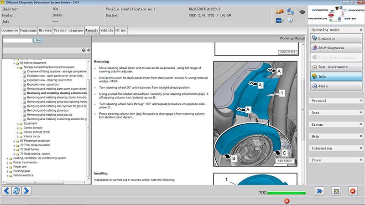Click the network computers connection icon
The image size is (365, 205).
290,11
